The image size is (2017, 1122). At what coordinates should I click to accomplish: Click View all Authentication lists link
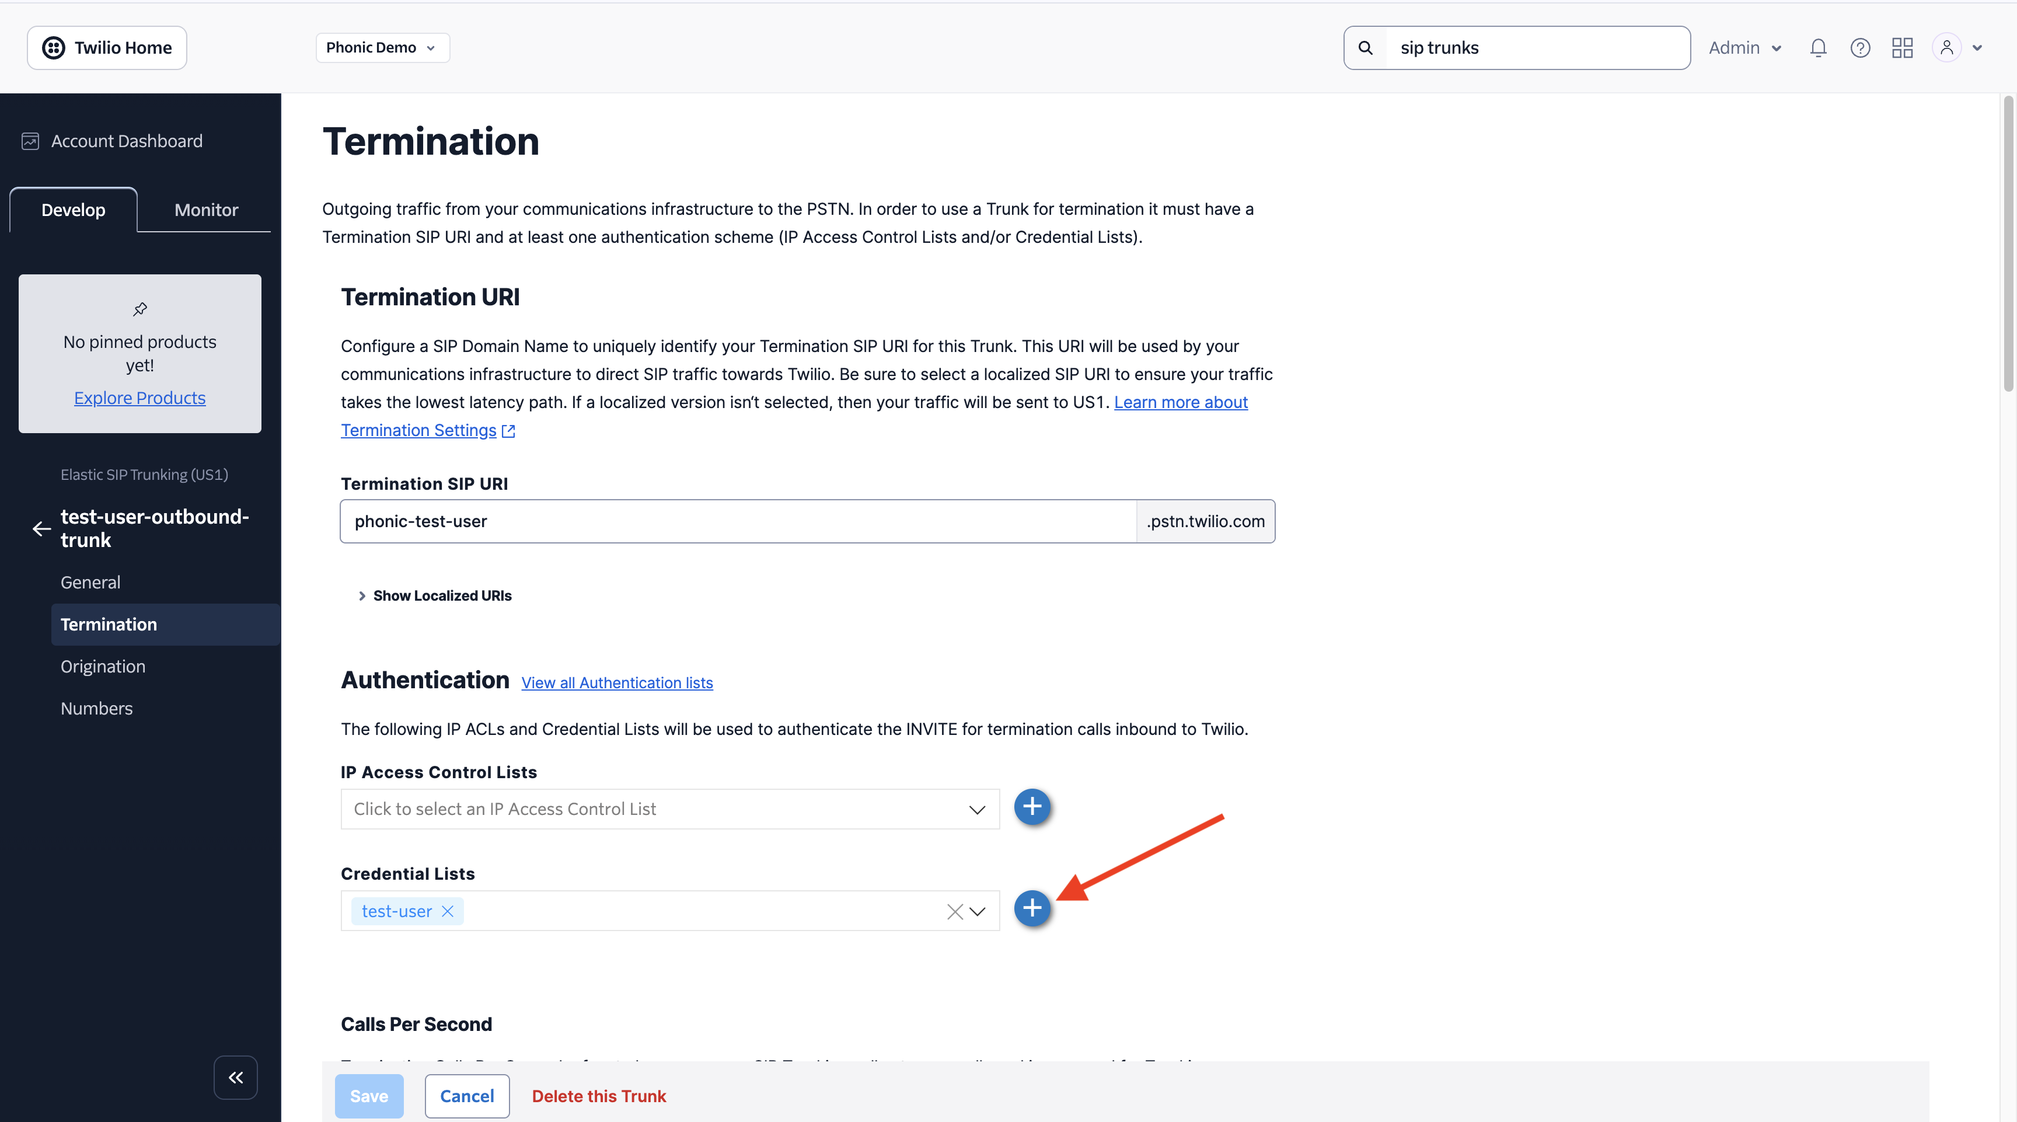[616, 683]
